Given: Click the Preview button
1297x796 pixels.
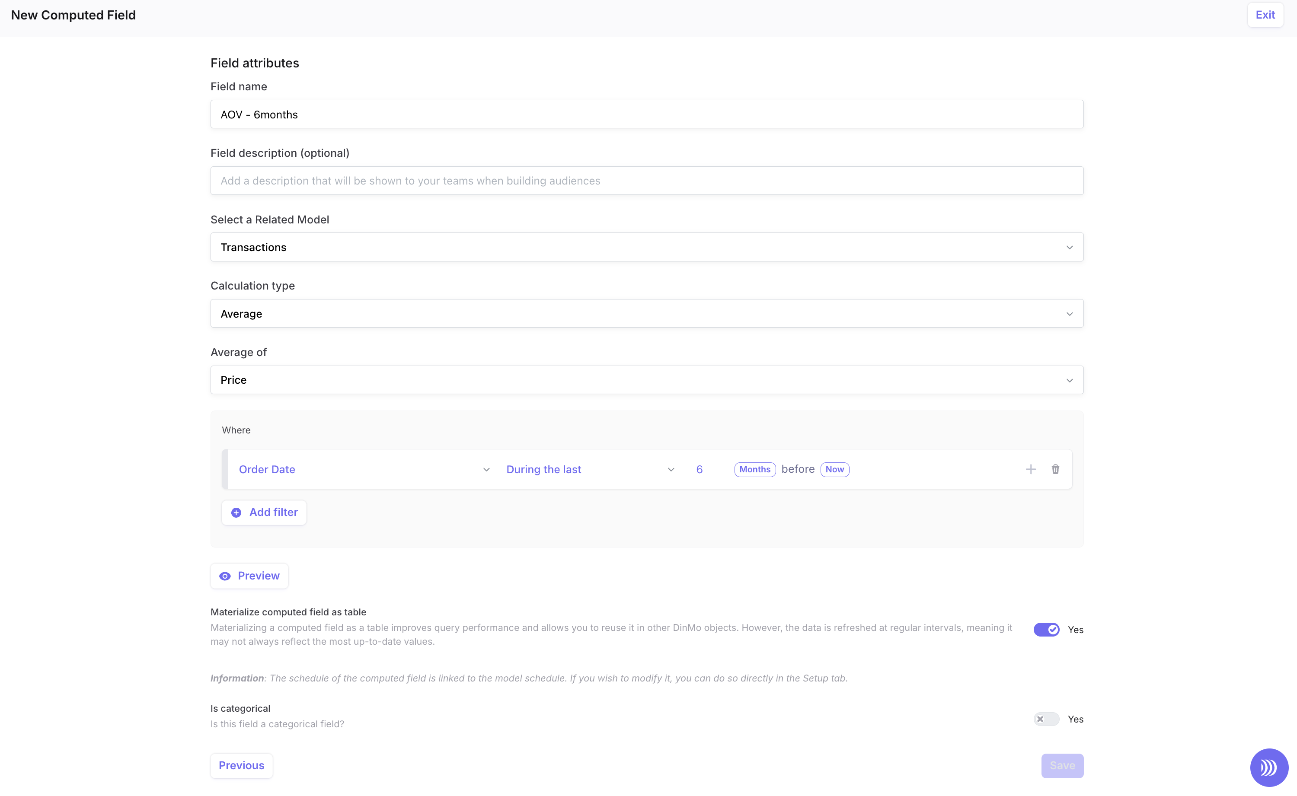Looking at the screenshot, I should pos(249,576).
